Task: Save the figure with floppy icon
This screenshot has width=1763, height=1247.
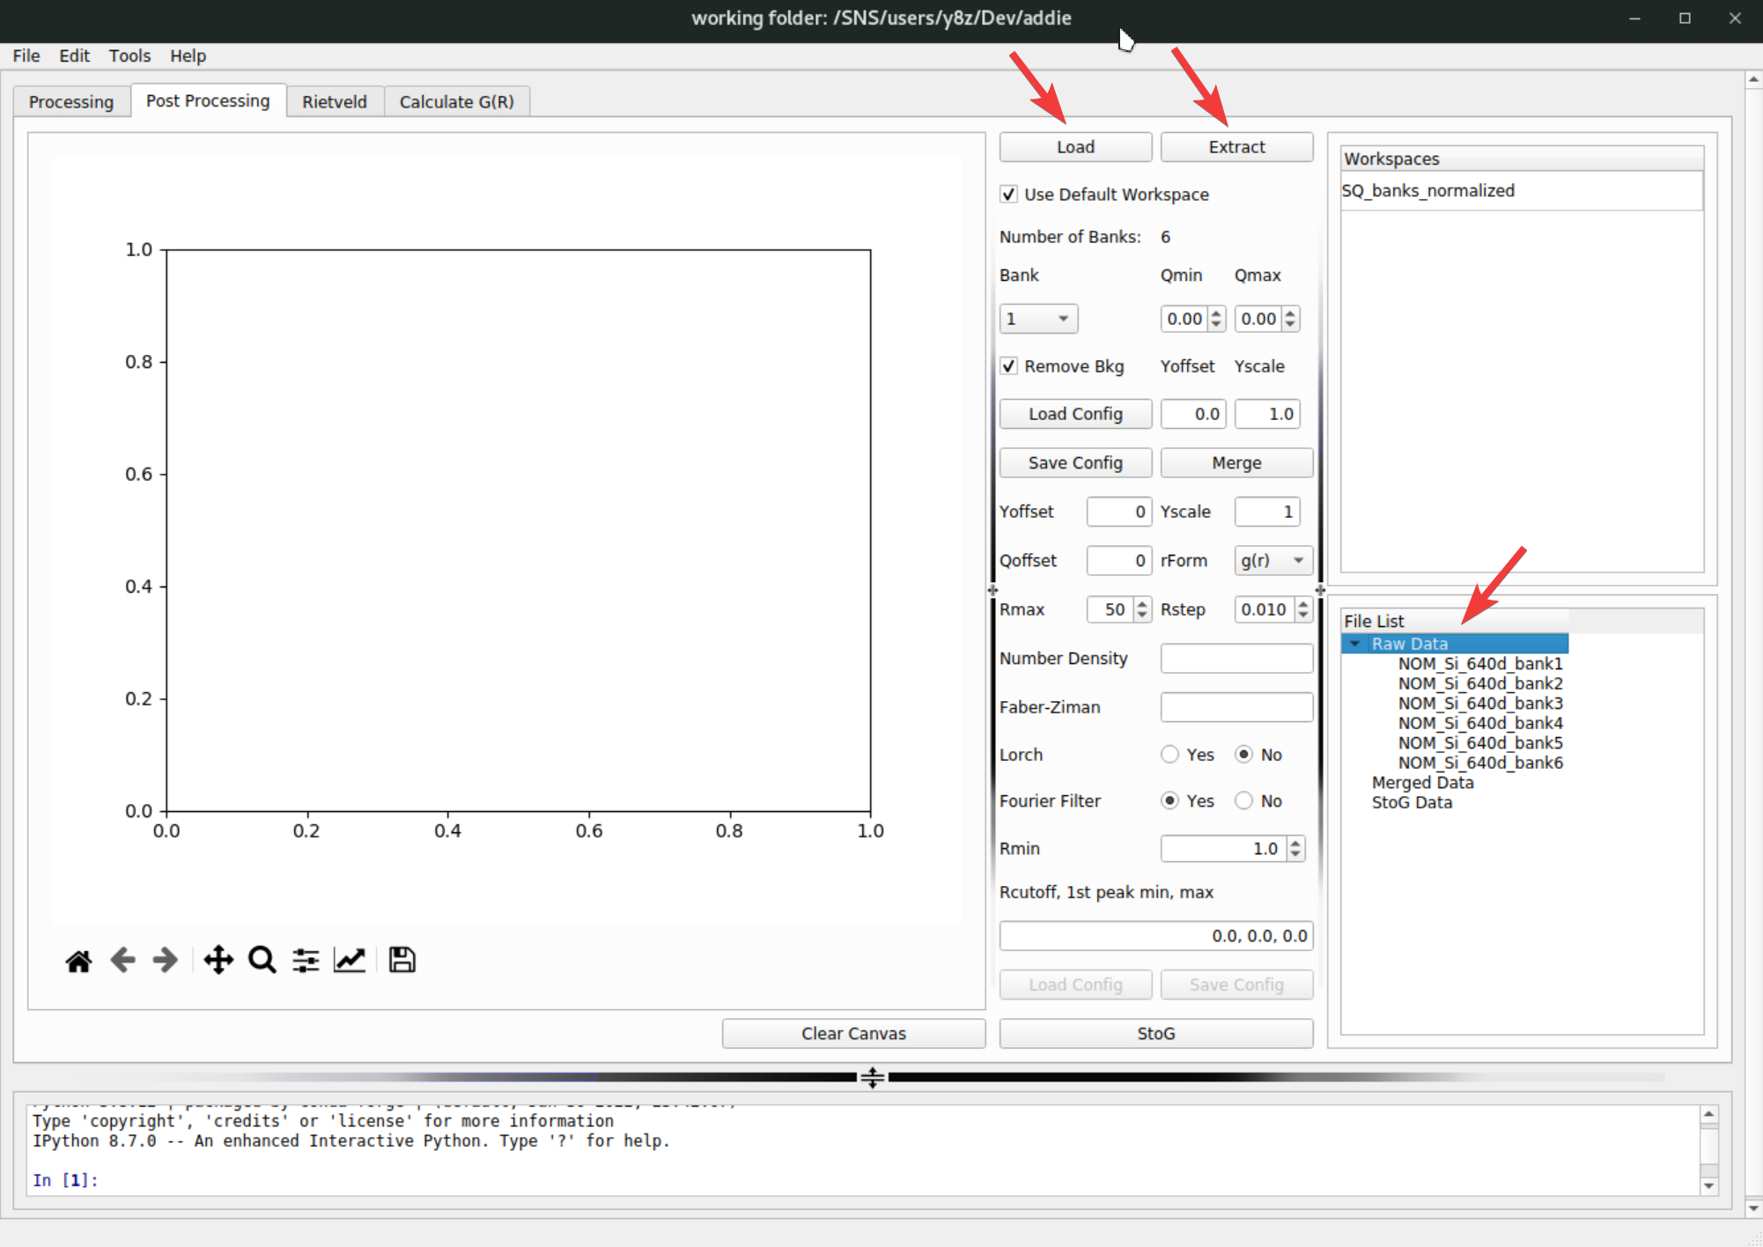Action: (x=402, y=960)
